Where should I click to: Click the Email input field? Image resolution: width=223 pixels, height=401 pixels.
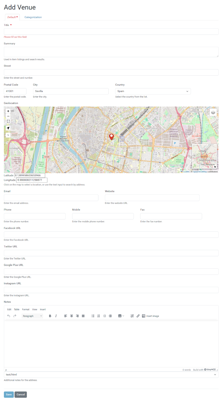[51, 198]
